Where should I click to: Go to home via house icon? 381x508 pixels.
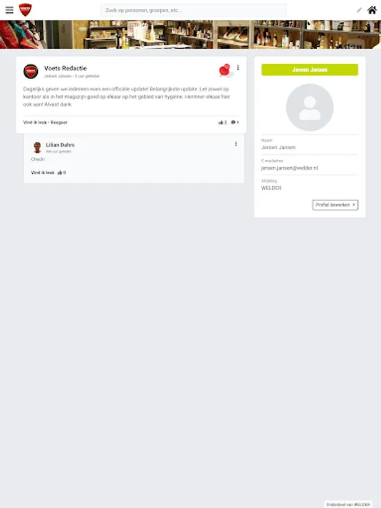coord(372,10)
